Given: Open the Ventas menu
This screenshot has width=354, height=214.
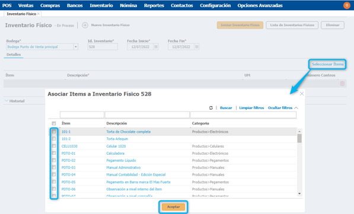Looking at the screenshot, I should pyautogui.click(x=25, y=5).
